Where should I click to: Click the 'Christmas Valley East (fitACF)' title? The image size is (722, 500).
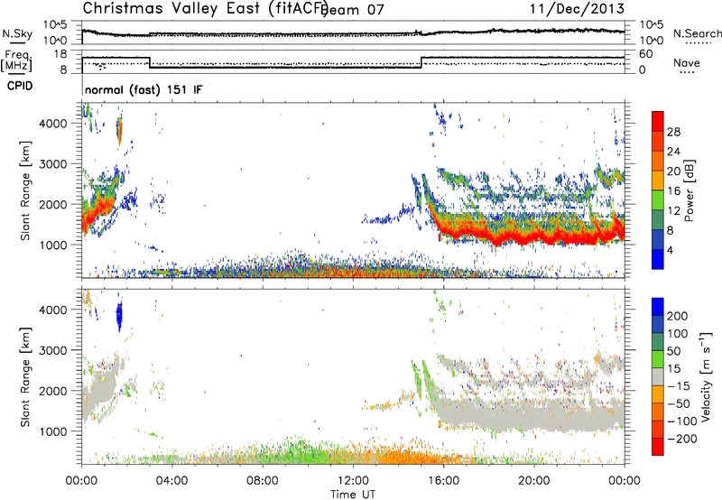click(206, 8)
